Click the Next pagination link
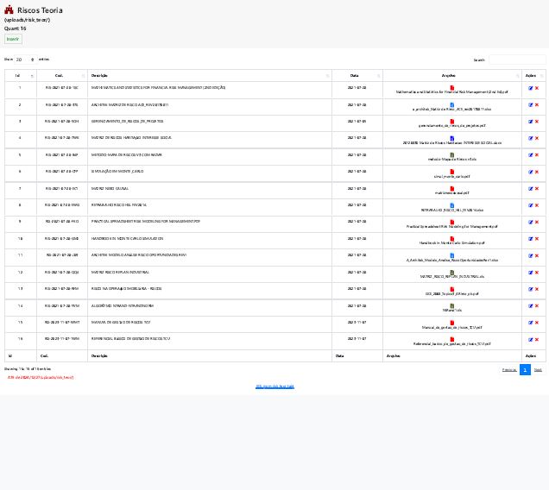The image size is (549, 490). [x=538, y=369]
